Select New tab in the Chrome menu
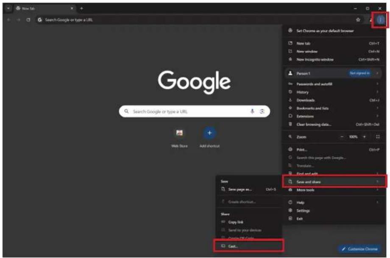This screenshot has height=258, width=390. [x=334, y=43]
